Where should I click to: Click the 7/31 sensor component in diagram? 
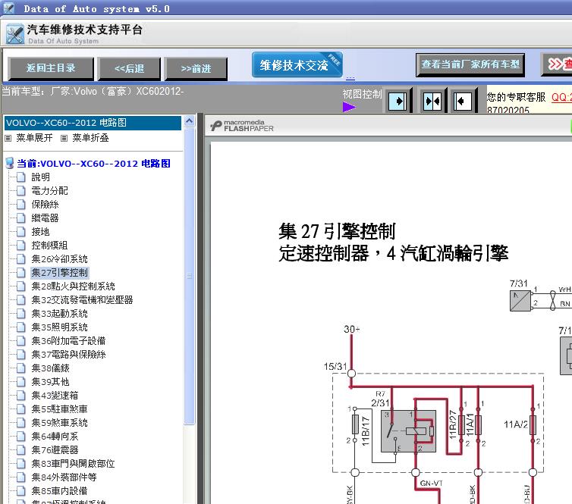click(520, 301)
